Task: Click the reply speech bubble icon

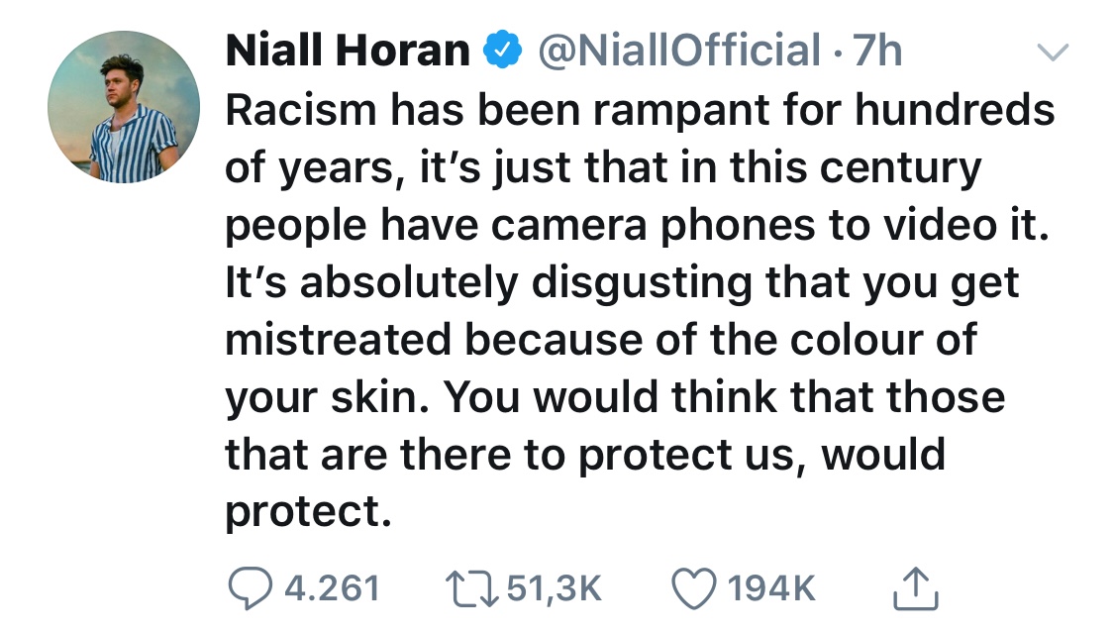Action: click(x=250, y=589)
